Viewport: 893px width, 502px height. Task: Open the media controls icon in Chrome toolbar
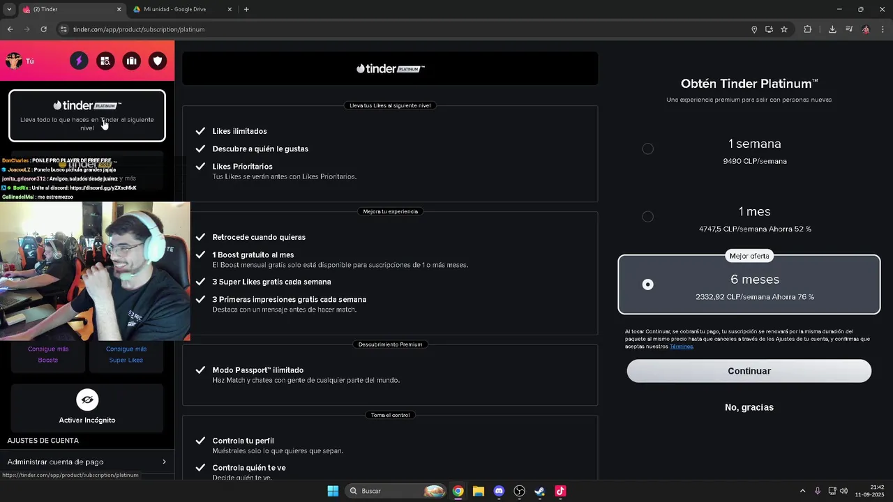point(849,29)
